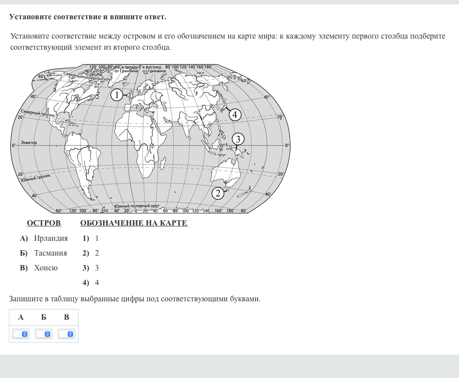Viewport: 459px width, 378px height.
Task: Click the ОБОЗНАЧЕНИЕ НА КАРТЕ heading
Action: pyautogui.click(x=134, y=223)
